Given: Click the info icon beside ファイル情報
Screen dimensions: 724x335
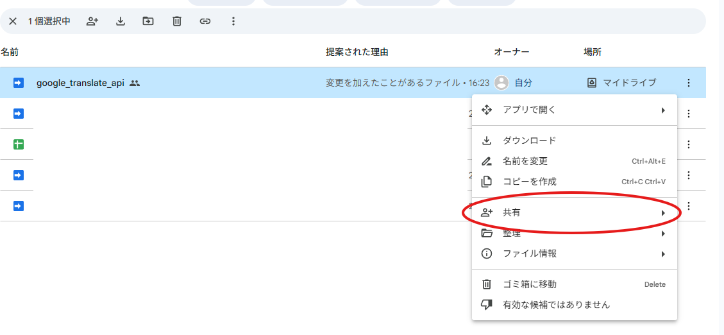Looking at the screenshot, I should click(486, 253).
